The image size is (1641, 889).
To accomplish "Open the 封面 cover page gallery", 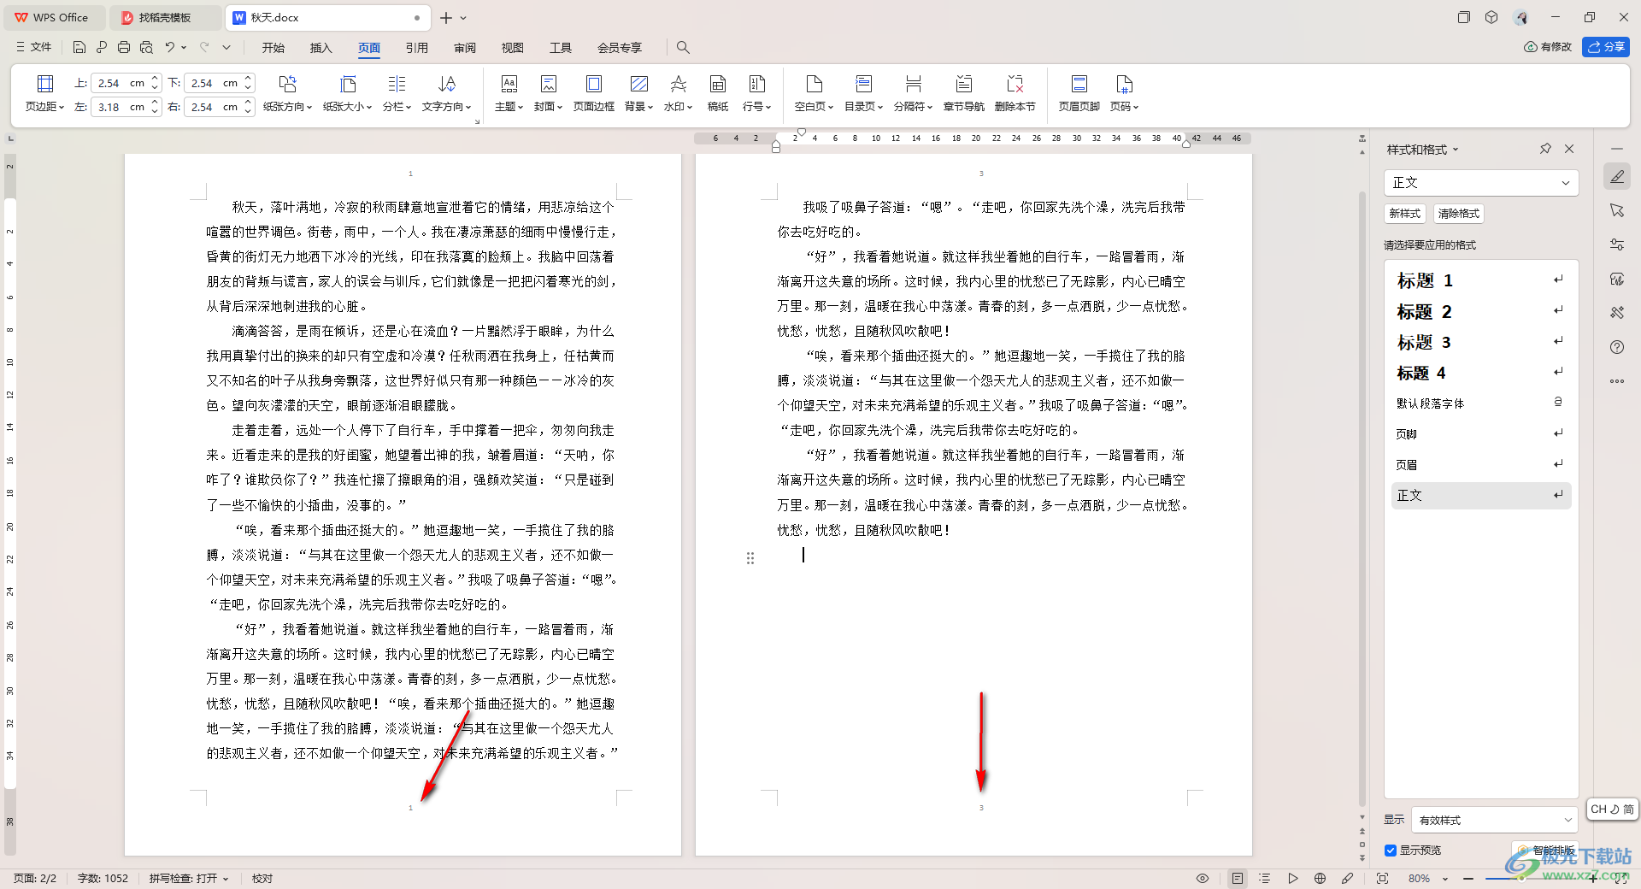I will point(548,93).
